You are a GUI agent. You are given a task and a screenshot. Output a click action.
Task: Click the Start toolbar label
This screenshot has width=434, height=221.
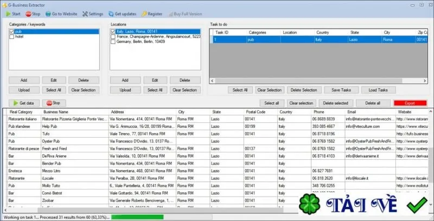click(16, 14)
